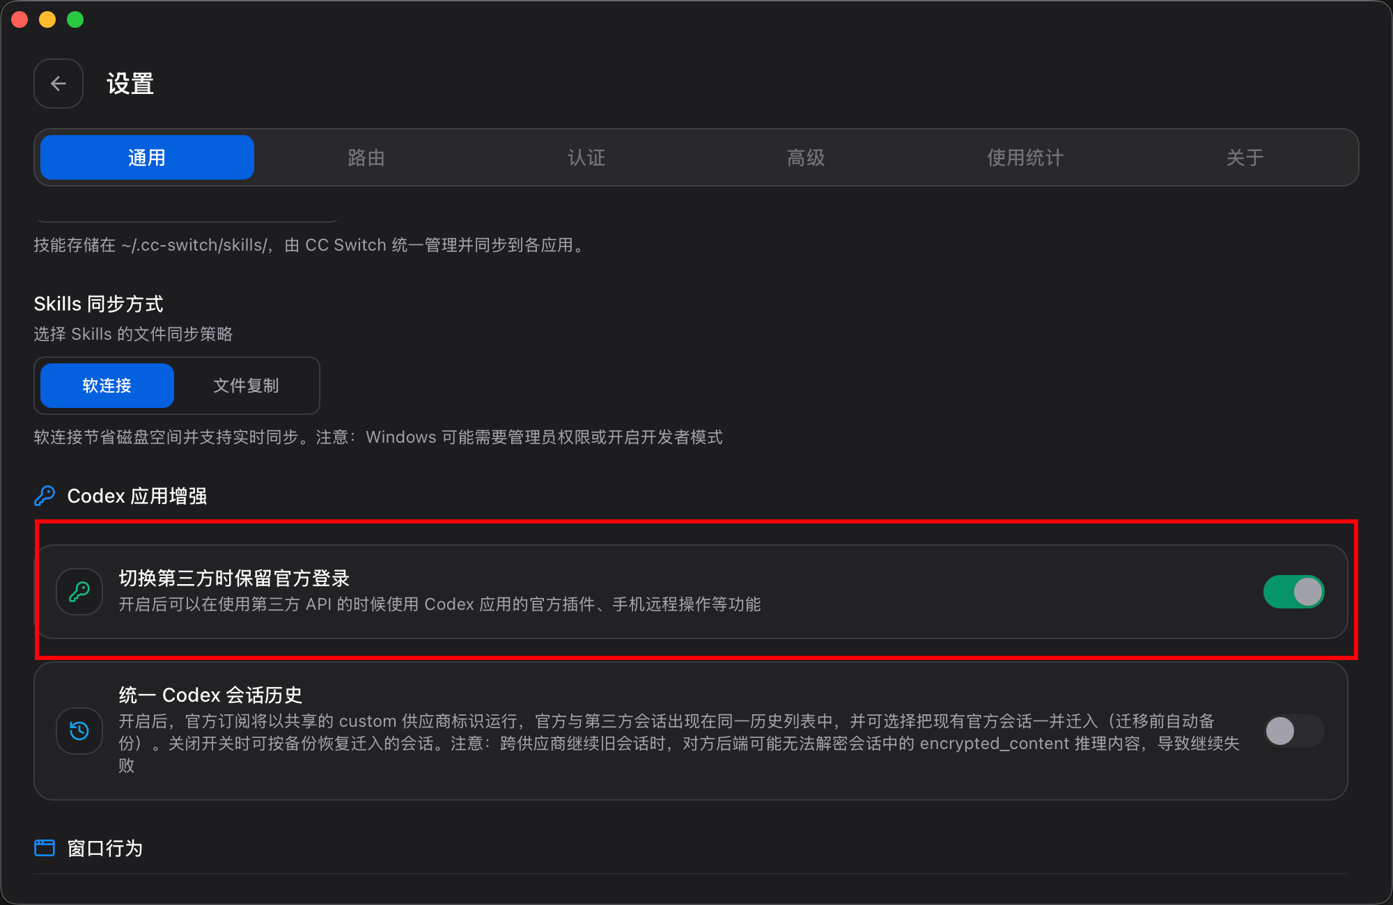Click the 切换第三方时保留官方登录 title

[234, 578]
